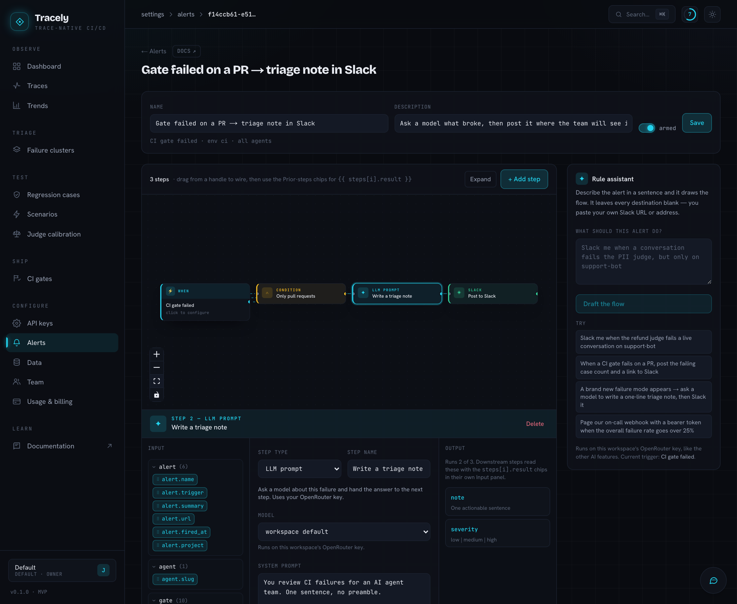Select the LLM Prompt triage note node
Viewport: 737px width, 604px height.
click(397, 293)
